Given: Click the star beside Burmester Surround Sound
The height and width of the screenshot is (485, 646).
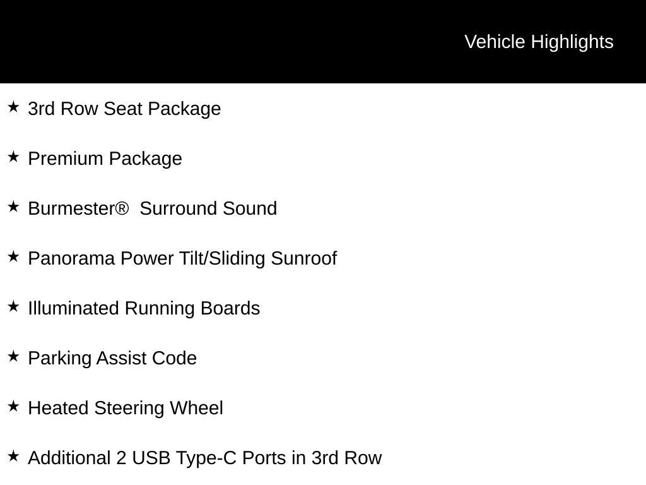Looking at the screenshot, I should coord(13,207).
